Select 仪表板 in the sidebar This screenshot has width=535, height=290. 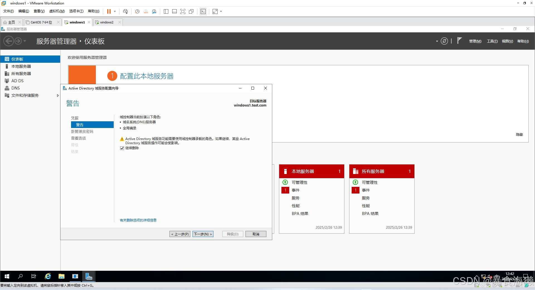tap(30, 59)
